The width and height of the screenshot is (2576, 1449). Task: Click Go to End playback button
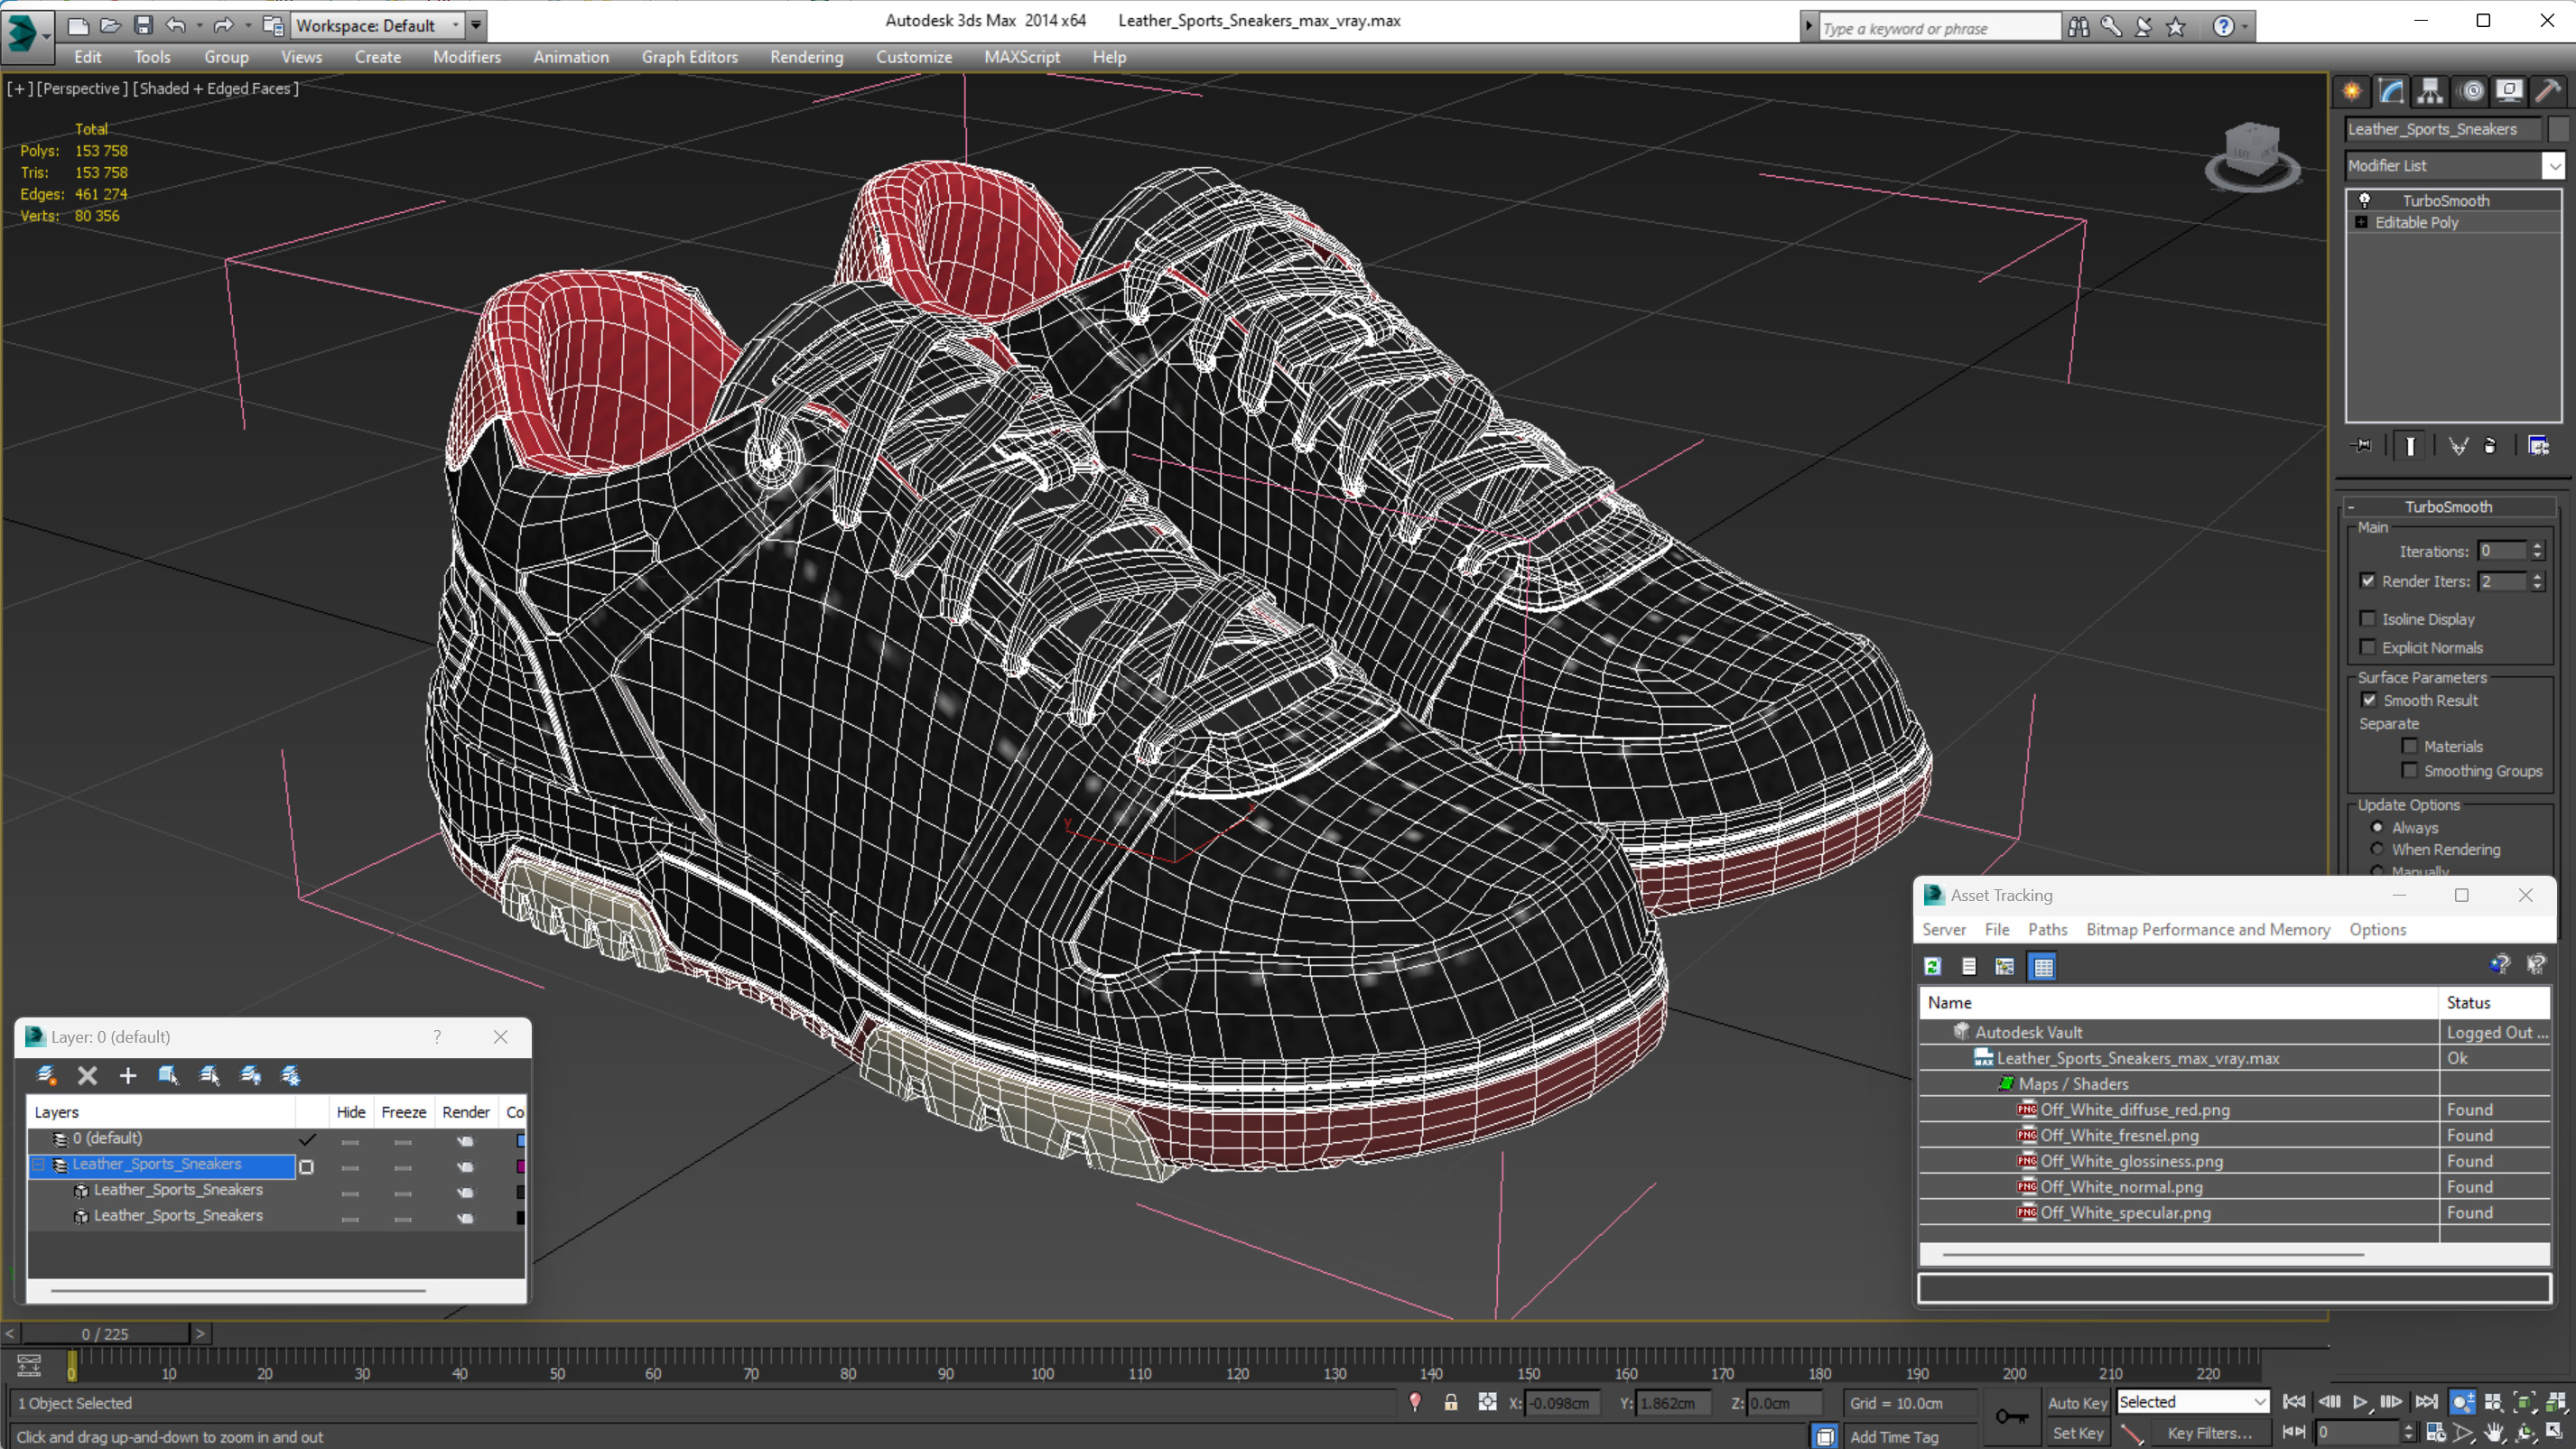click(x=2425, y=1402)
